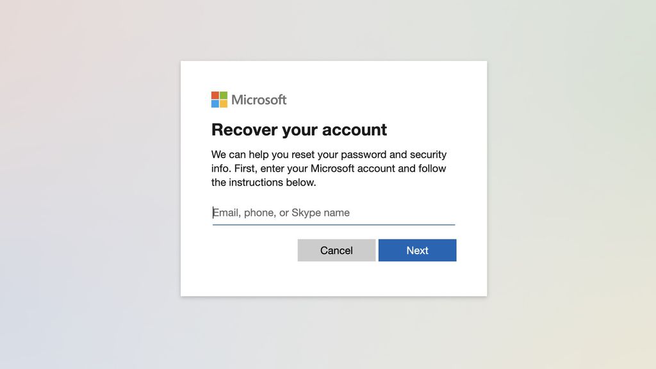This screenshot has width=656, height=369.
Task: Click the Microsoft wordmark text
Action: coord(259,99)
